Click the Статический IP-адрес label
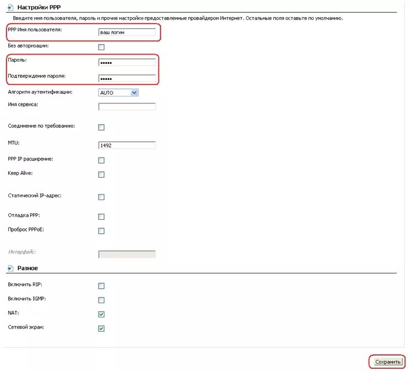The height and width of the screenshot is (372, 411). coord(35,196)
